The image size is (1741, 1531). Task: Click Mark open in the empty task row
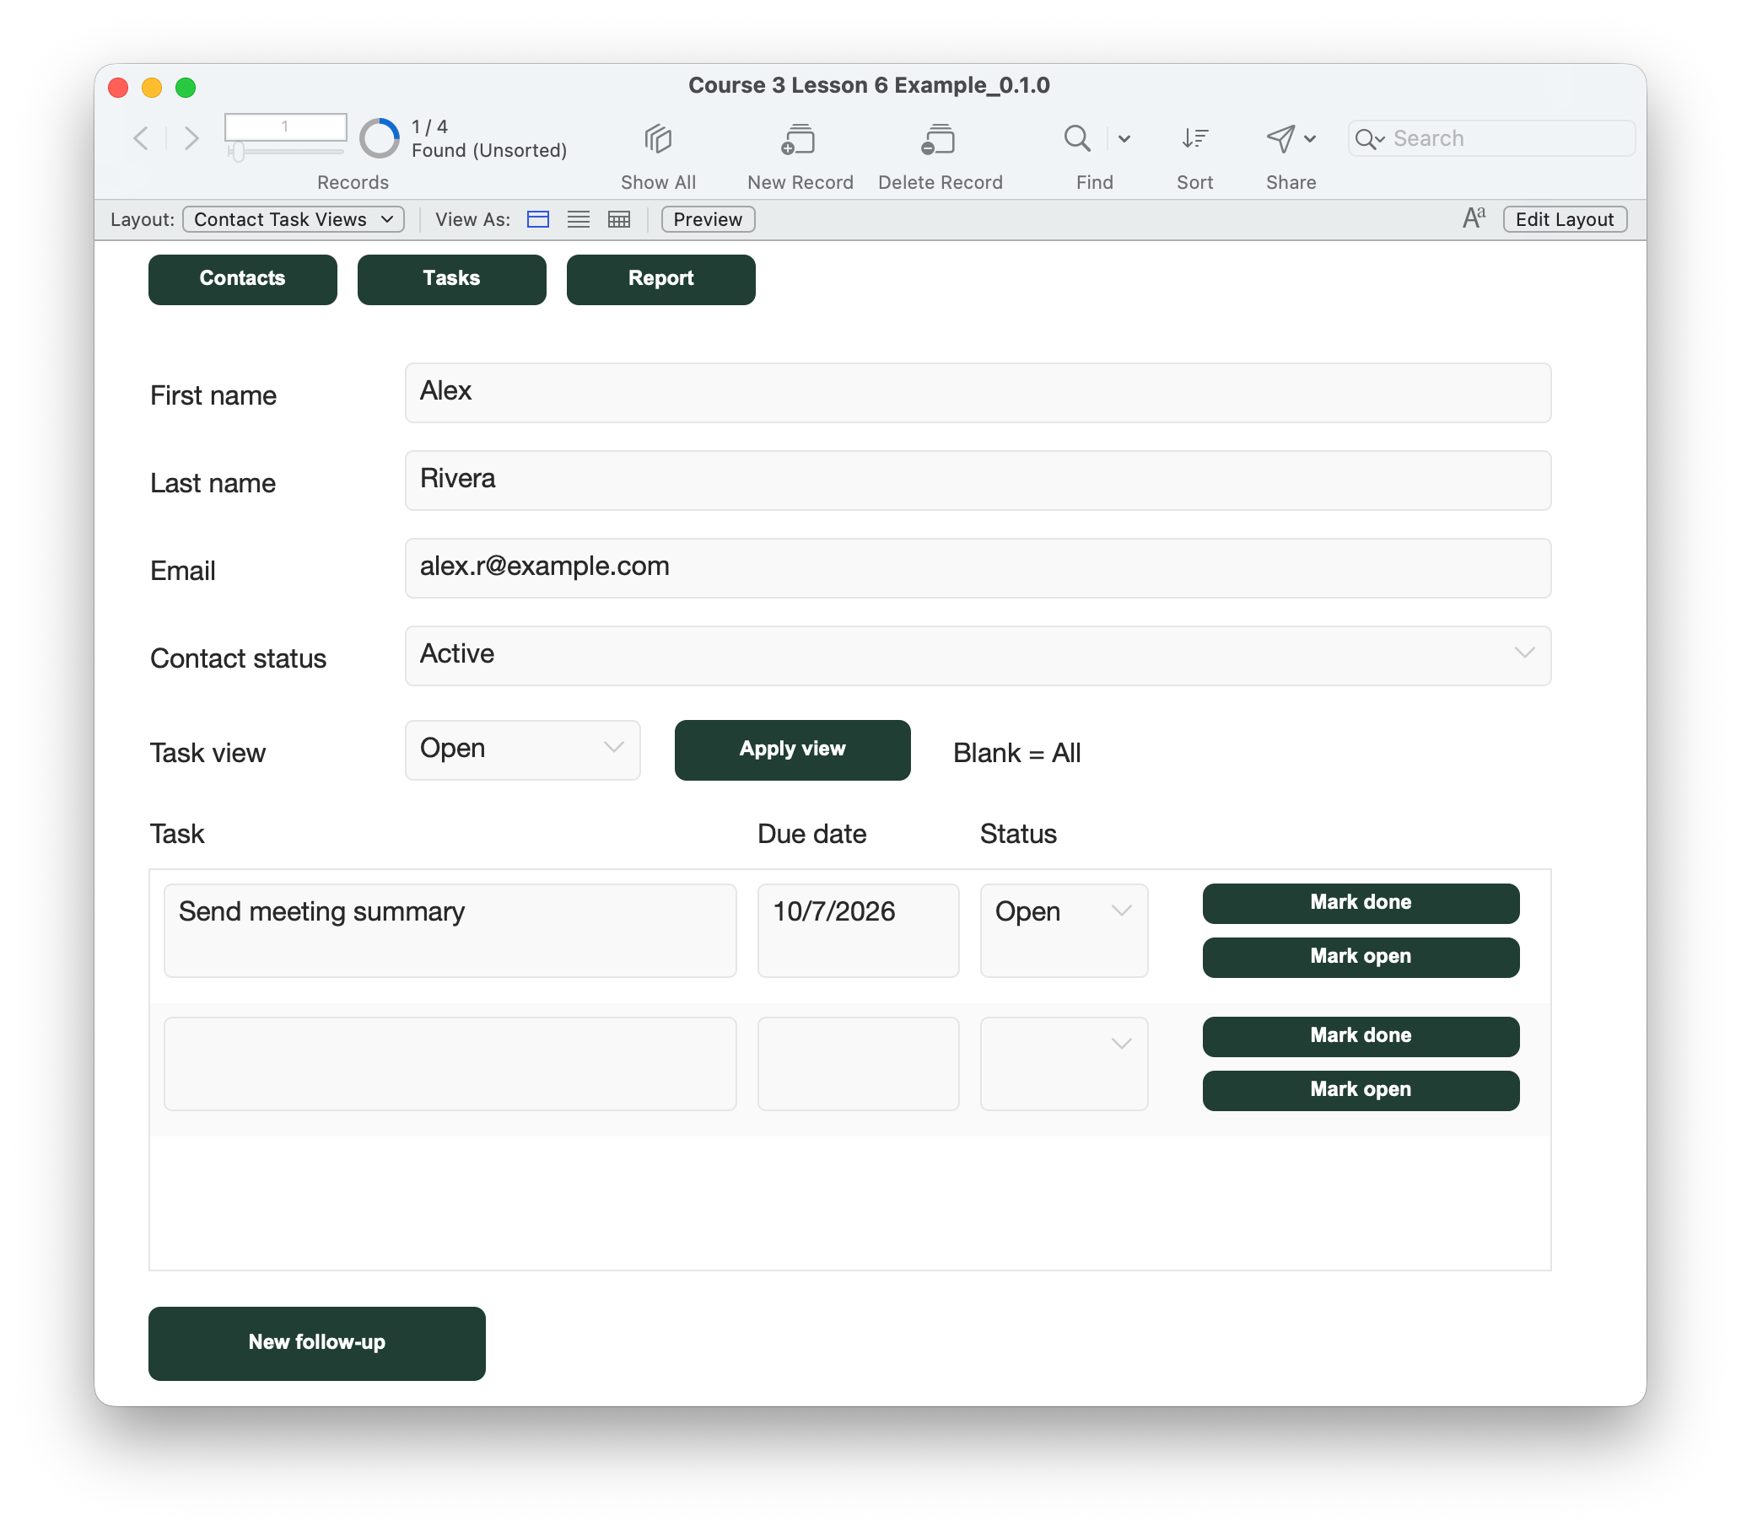click(x=1361, y=1090)
